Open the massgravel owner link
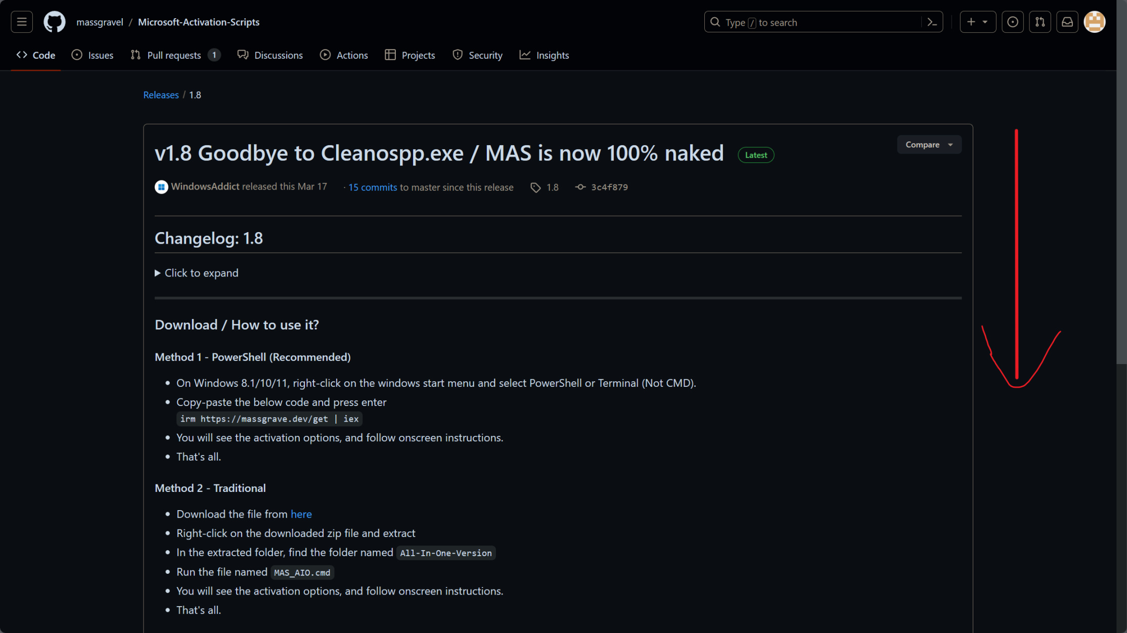The width and height of the screenshot is (1127, 633). point(100,22)
